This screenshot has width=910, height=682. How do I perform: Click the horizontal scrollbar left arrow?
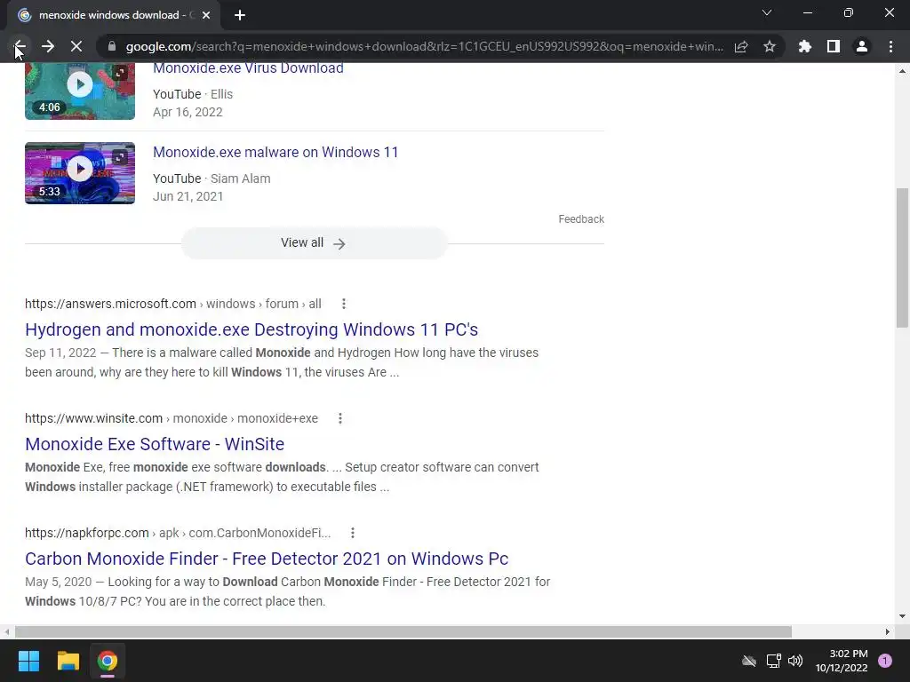(6, 631)
